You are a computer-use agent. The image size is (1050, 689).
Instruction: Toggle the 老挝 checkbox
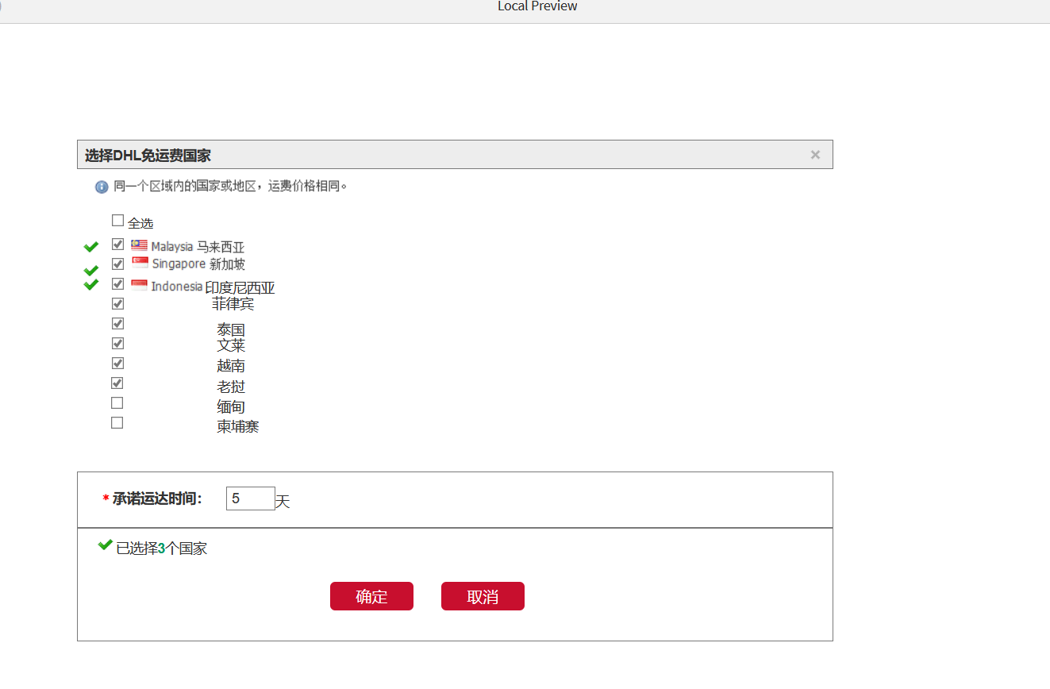tap(117, 383)
